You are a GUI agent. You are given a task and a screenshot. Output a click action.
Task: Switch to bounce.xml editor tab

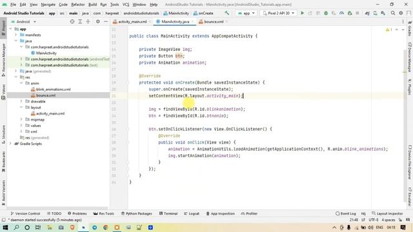(214, 21)
